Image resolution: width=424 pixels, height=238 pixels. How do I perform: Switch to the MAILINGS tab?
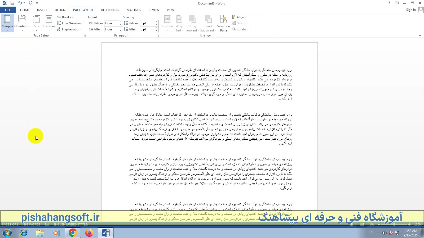point(134,10)
